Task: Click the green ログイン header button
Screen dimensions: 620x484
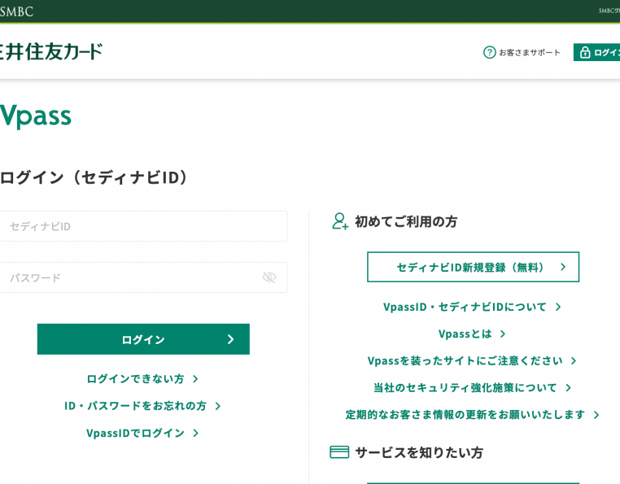Action: click(x=596, y=52)
